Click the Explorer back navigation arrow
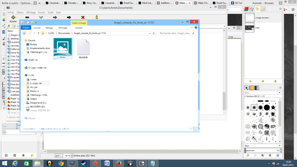Image resolution: width=297 pixels, height=167 pixels. coord(25,33)
